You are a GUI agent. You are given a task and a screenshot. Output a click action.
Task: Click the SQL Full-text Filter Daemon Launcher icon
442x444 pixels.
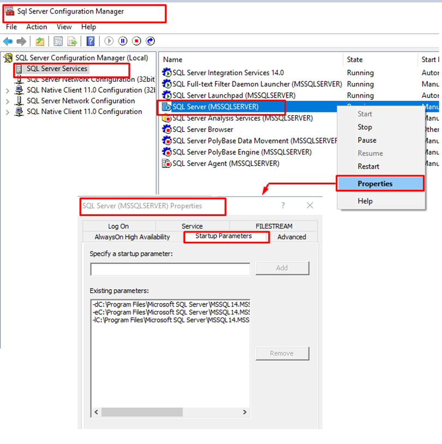point(166,84)
